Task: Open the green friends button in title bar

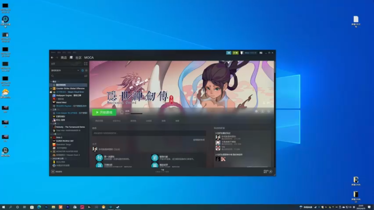Action: click(x=236, y=53)
